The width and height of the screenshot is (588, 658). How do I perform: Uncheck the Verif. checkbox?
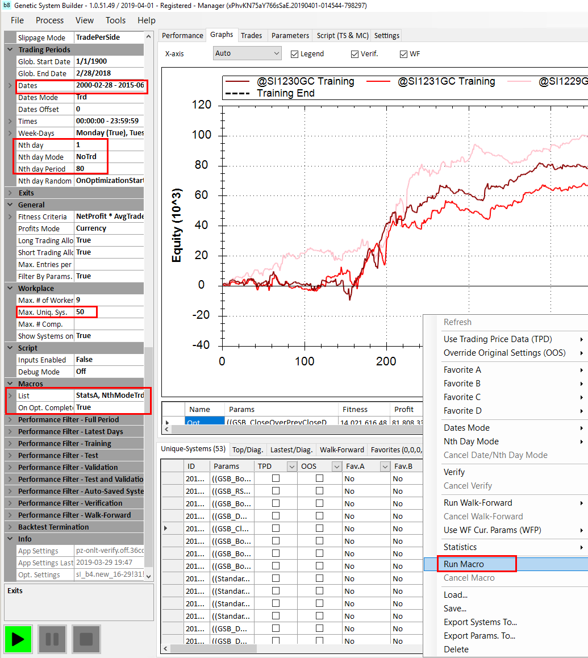pos(356,54)
